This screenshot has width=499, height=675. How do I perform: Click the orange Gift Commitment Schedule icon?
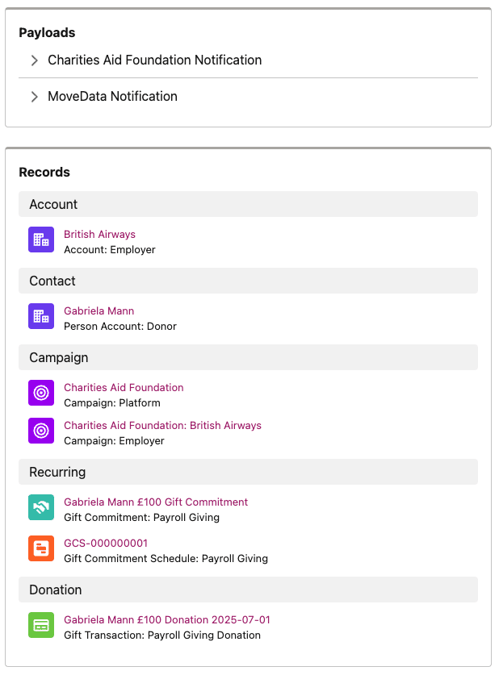41,548
